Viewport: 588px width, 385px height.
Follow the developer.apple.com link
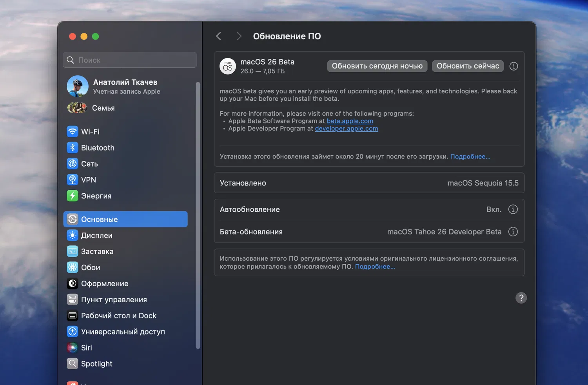tap(347, 129)
